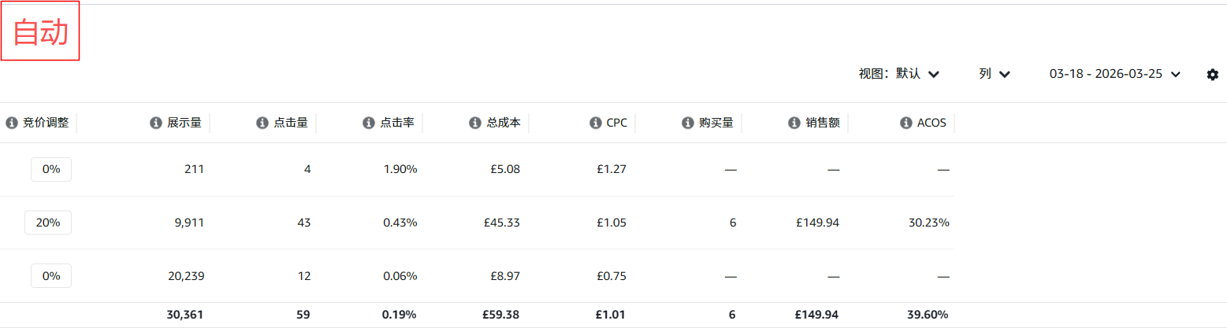The height and width of the screenshot is (328, 1227).
Task: Click info icon beside 展示量 header
Action: [155, 123]
